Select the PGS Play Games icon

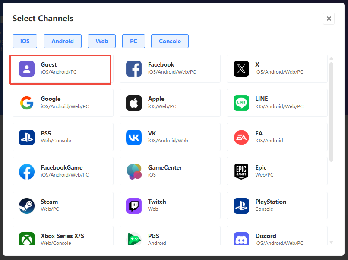(134, 239)
